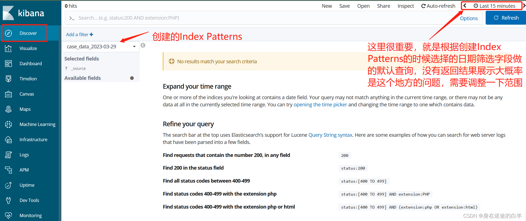The image size is (526, 221).
Task: Click the Dev Tools label
Action: point(29,200)
